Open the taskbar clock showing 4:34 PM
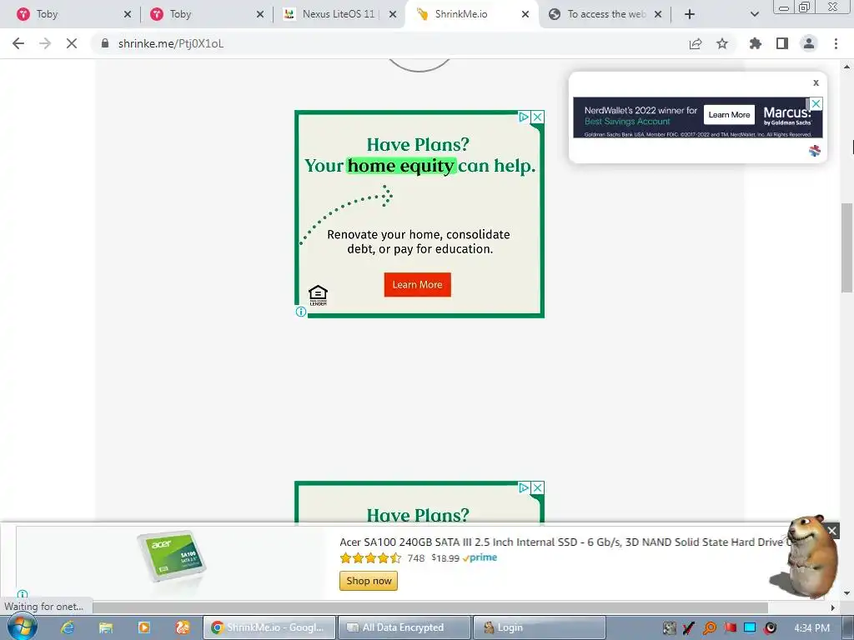Screen dimensions: 854x640 811,628
